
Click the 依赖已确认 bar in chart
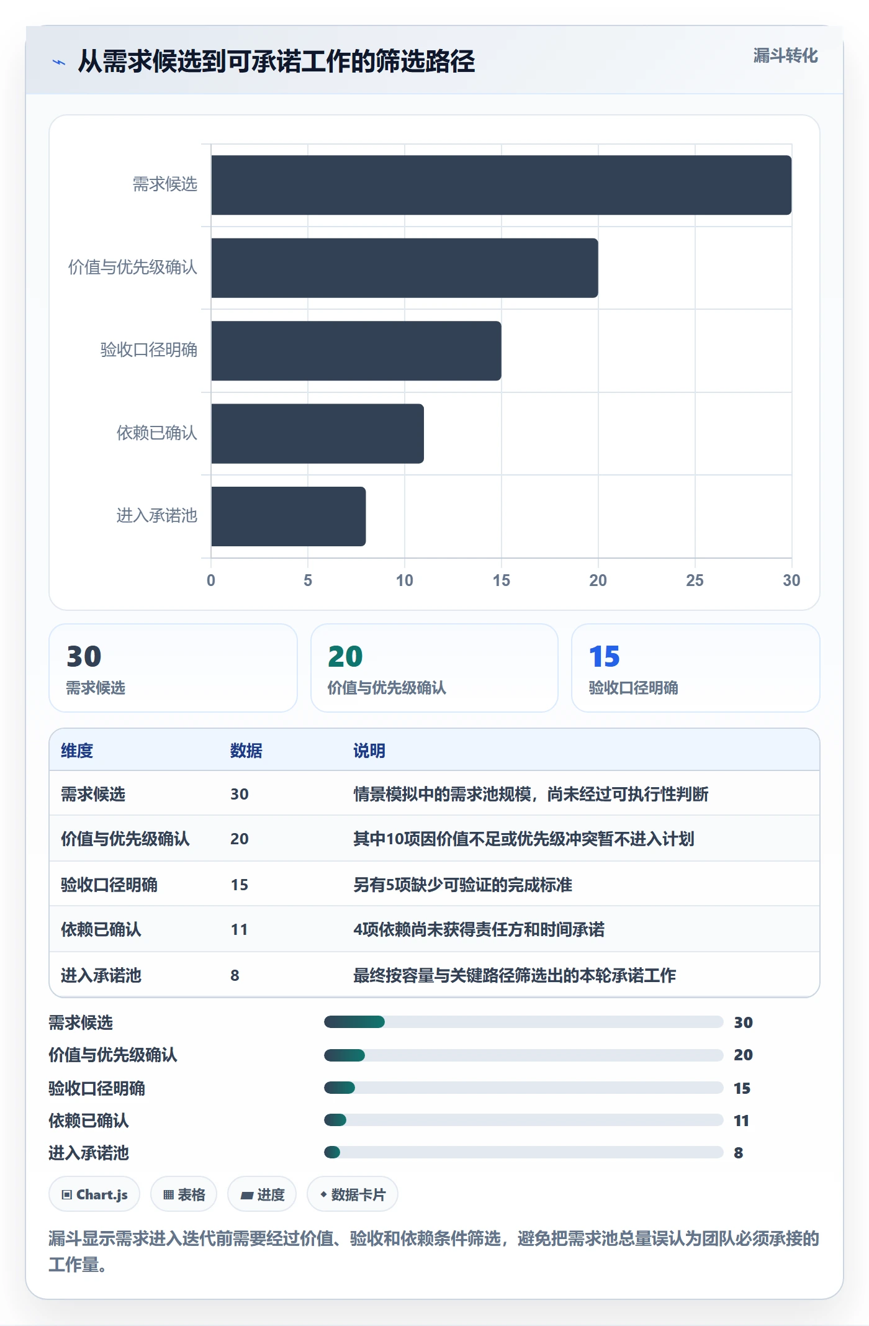317,433
